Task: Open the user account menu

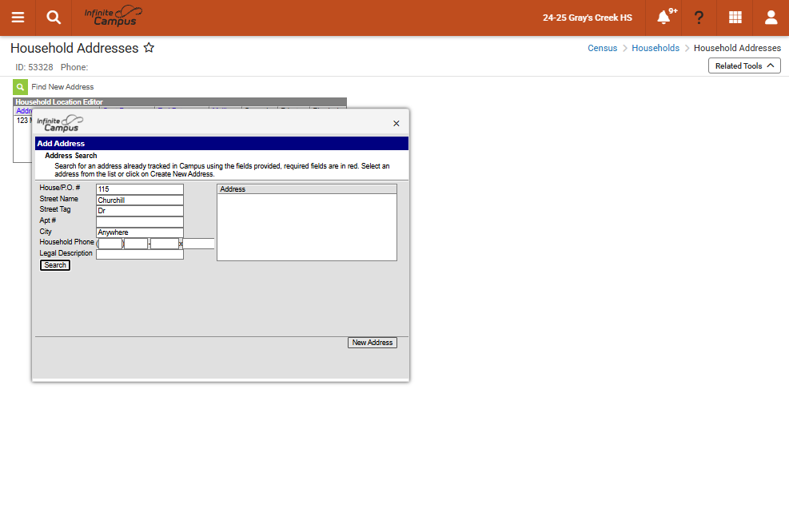Action: coord(771,18)
